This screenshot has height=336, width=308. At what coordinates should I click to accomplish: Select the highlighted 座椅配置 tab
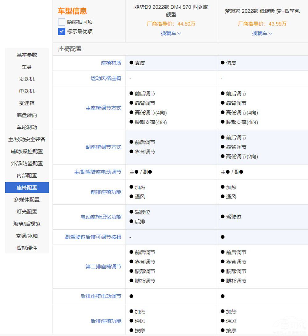coord(27,188)
